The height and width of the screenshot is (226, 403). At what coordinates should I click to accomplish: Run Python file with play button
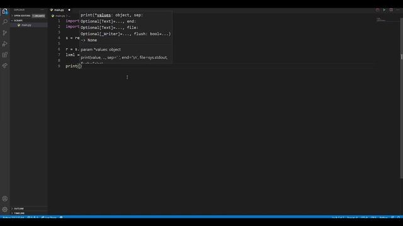(384, 10)
